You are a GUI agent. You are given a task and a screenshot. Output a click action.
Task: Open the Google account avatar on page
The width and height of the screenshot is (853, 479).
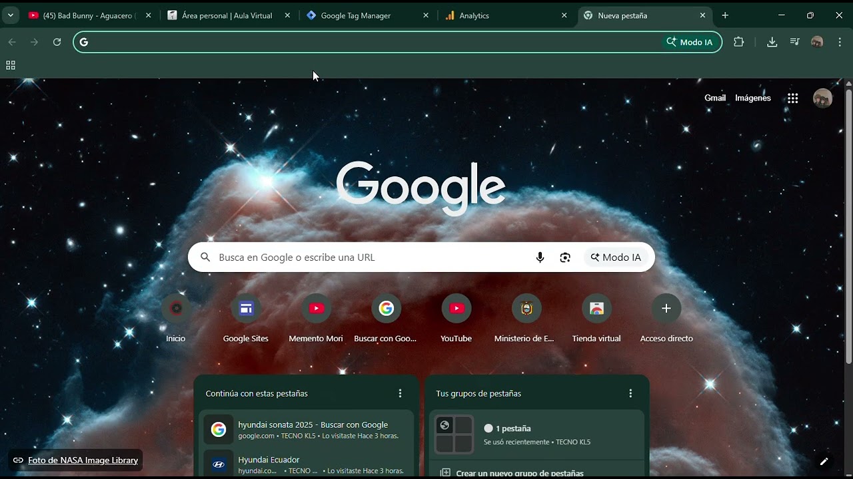click(822, 98)
